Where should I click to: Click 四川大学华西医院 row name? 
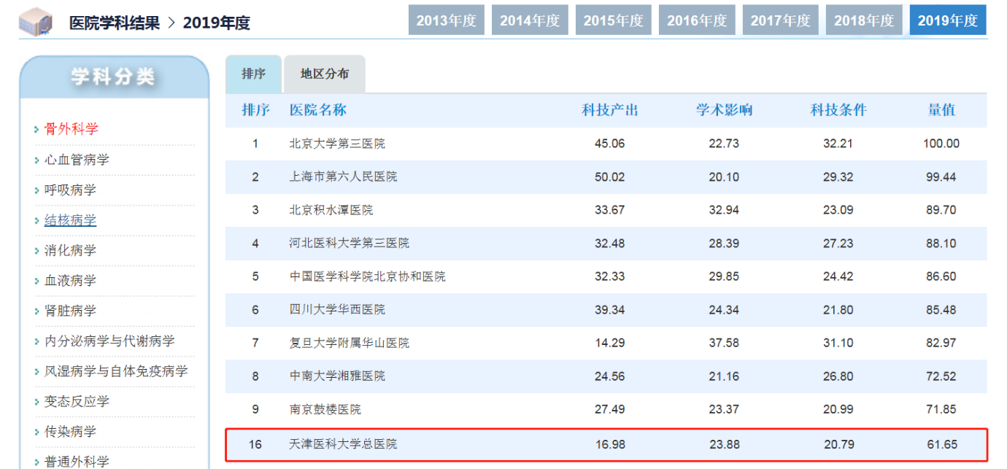[337, 309]
